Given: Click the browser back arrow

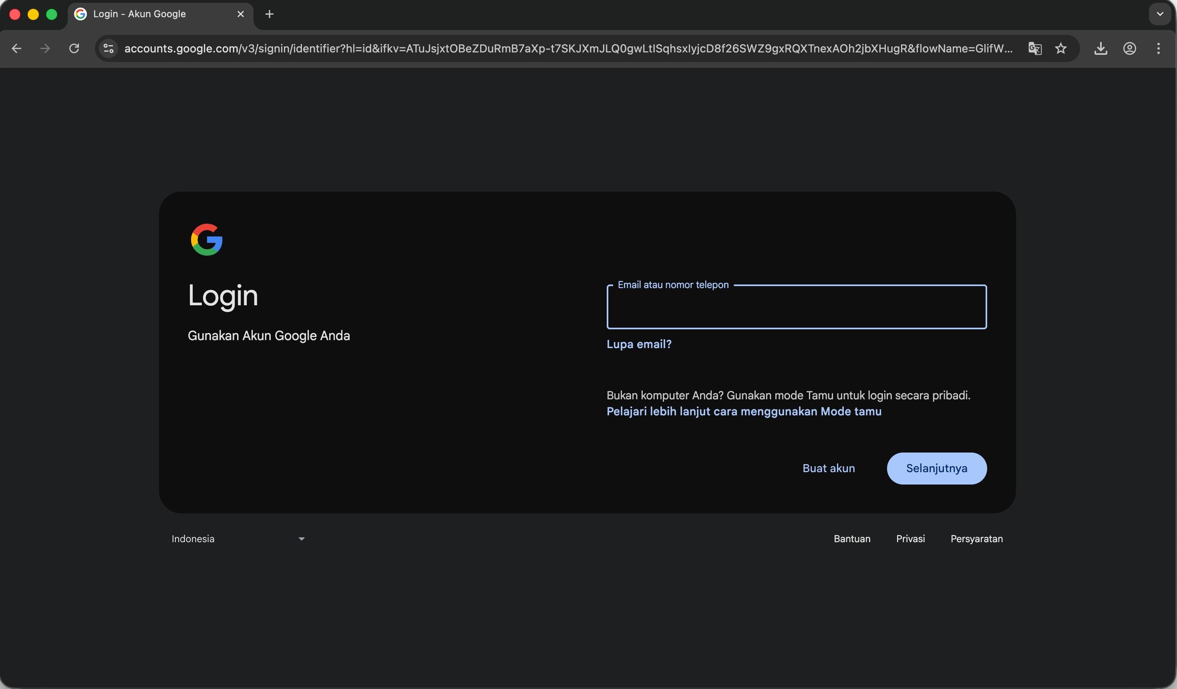Looking at the screenshot, I should (x=16, y=48).
